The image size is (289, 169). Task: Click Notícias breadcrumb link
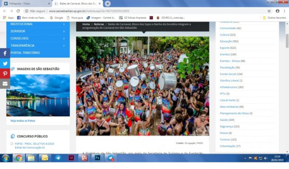coord(99,24)
